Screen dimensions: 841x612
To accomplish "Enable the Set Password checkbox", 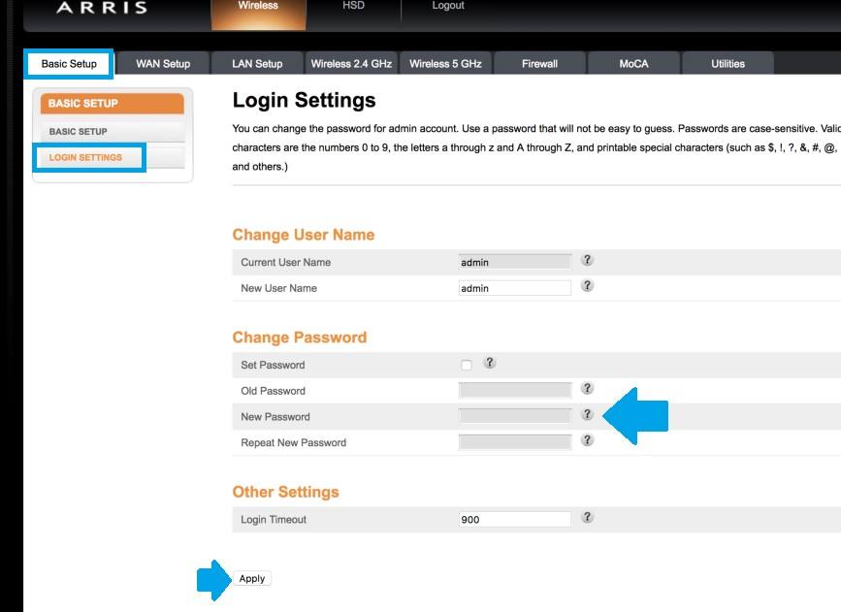I will click(467, 366).
